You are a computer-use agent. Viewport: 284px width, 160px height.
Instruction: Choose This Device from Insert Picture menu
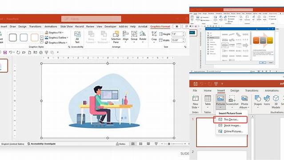(x=230, y=120)
